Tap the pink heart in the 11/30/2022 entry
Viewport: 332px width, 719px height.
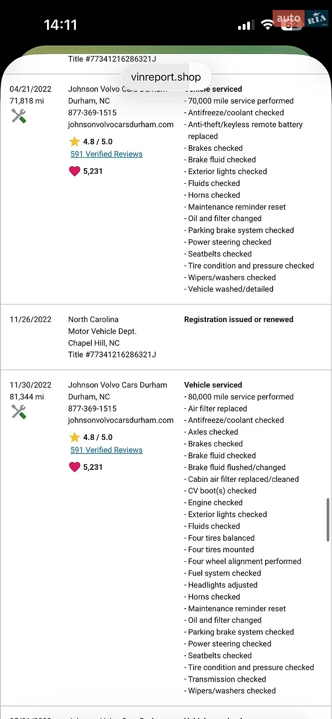click(x=74, y=467)
